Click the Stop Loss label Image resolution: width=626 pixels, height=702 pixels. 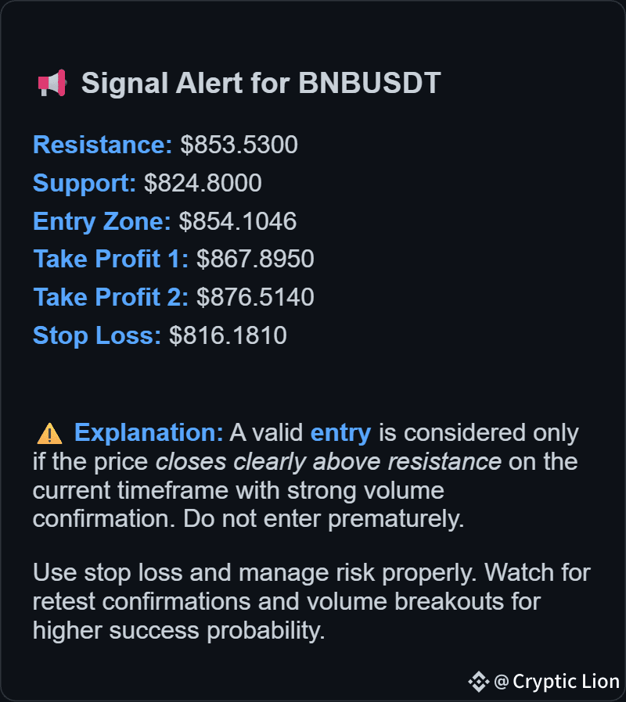[97, 336]
